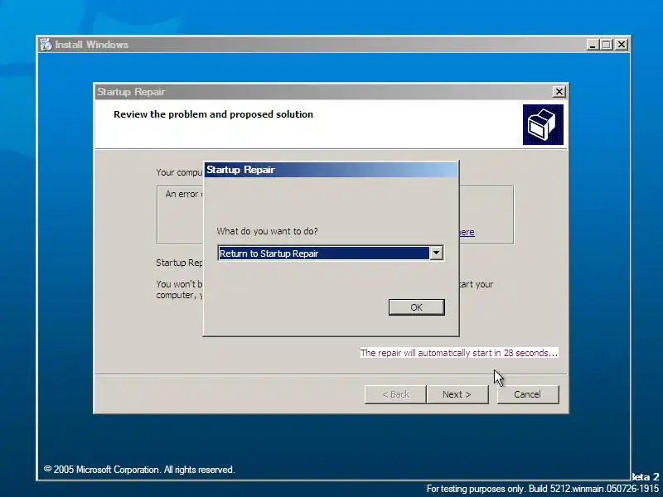The height and width of the screenshot is (497, 663).
Task: Expand the 'What do you want to do' dropdown arrow
Action: click(436, 253)
